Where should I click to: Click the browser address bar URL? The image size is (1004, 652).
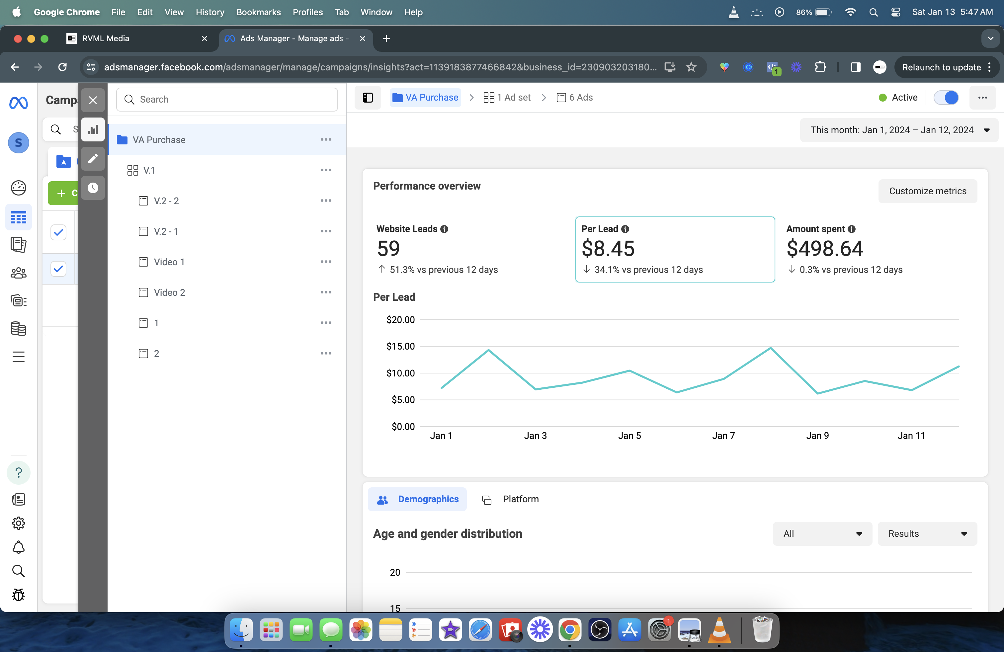(x=380, y=67)
